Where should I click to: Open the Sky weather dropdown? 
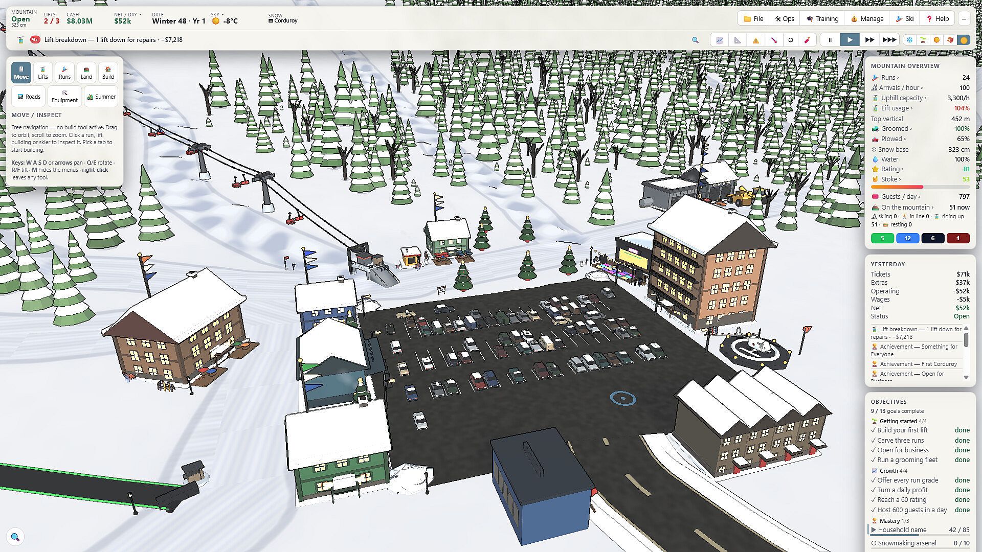[224, 18]
